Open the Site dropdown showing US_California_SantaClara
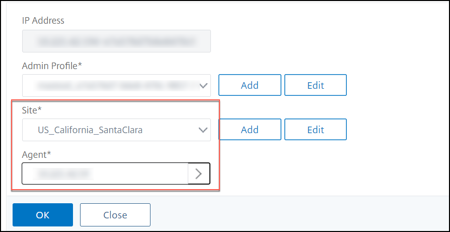The image size is (450, 232). coord(116,130)
